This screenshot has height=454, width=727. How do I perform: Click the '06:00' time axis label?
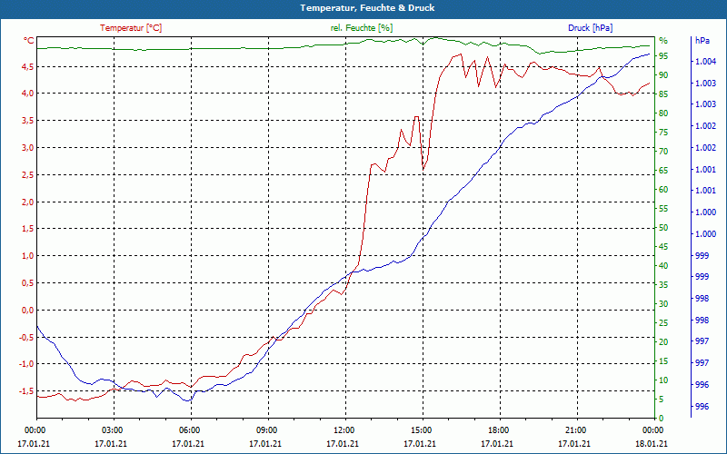[x=189, y=429]
